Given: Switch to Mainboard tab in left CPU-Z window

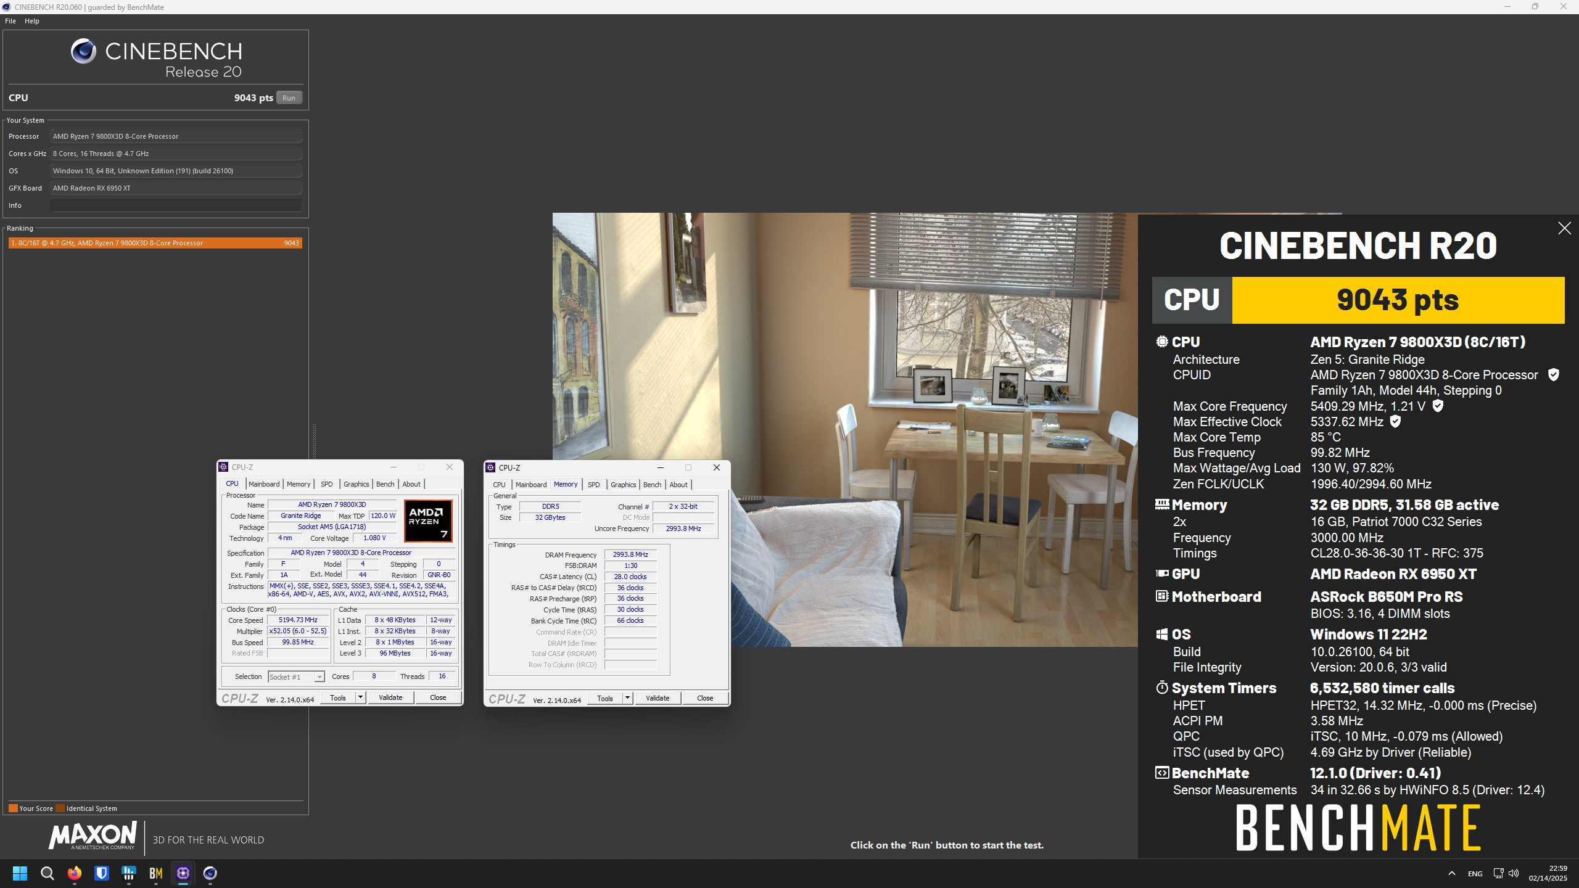Looking at the screenshot, I should (x=264, y=484).
